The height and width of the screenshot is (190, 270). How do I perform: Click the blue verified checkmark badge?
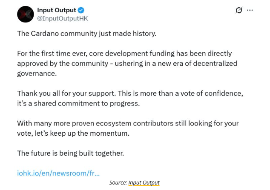tap(80, 10)
